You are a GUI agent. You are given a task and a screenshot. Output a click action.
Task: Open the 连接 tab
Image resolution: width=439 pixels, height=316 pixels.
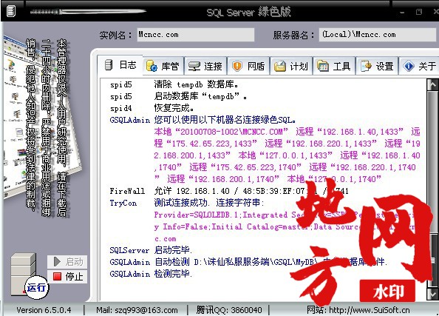[x=205, y=66]
